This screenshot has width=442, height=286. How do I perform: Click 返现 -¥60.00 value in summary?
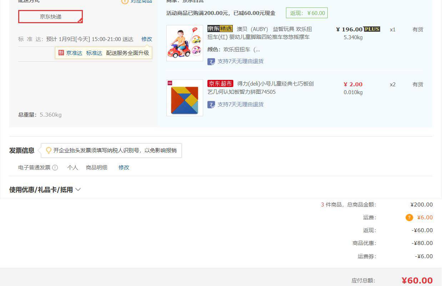422,230
